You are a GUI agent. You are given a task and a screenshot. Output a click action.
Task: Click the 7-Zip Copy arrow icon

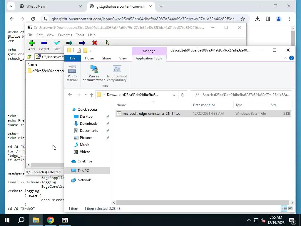pyautogui.click(x=69, y=43)
